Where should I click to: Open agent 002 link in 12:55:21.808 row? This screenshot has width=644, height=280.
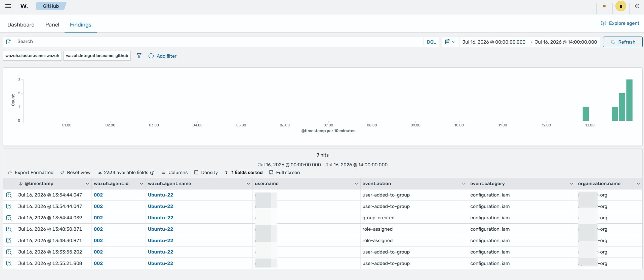(98, 263)
